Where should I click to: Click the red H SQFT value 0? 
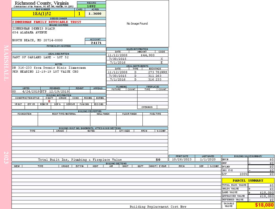[49, 101]
